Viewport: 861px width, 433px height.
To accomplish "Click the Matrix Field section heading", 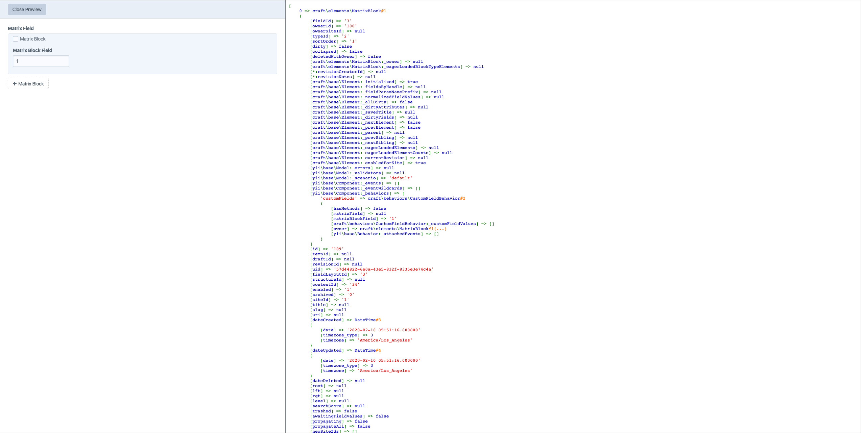I will [x=21, y=28].
